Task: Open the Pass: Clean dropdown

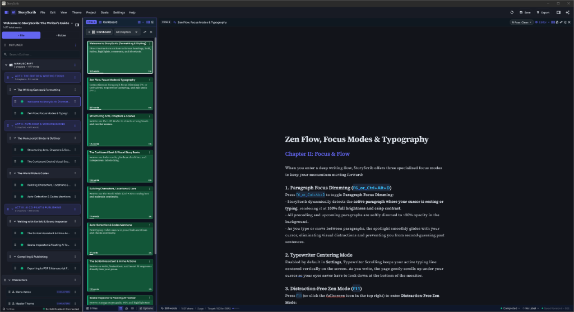Action: coord(522,22)
